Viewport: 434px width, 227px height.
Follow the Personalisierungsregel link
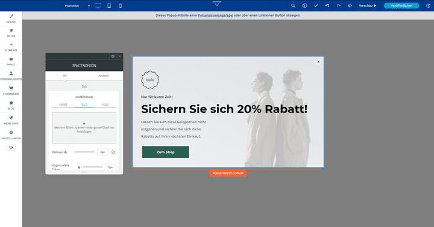(215, 16)
